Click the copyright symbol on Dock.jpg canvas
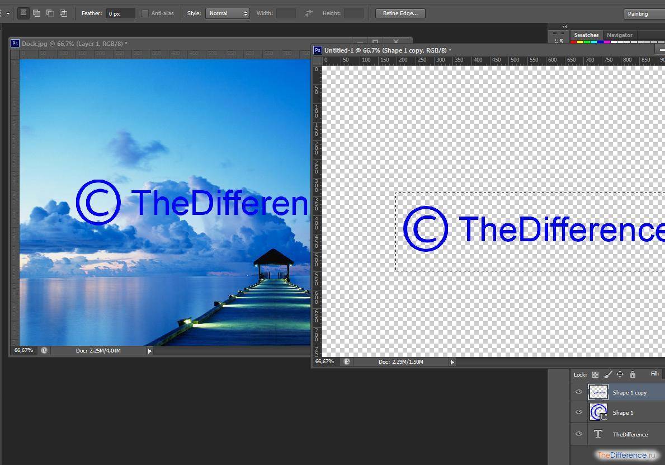The width and height of the screenshot is (665, 465). [x=98, y=203]
